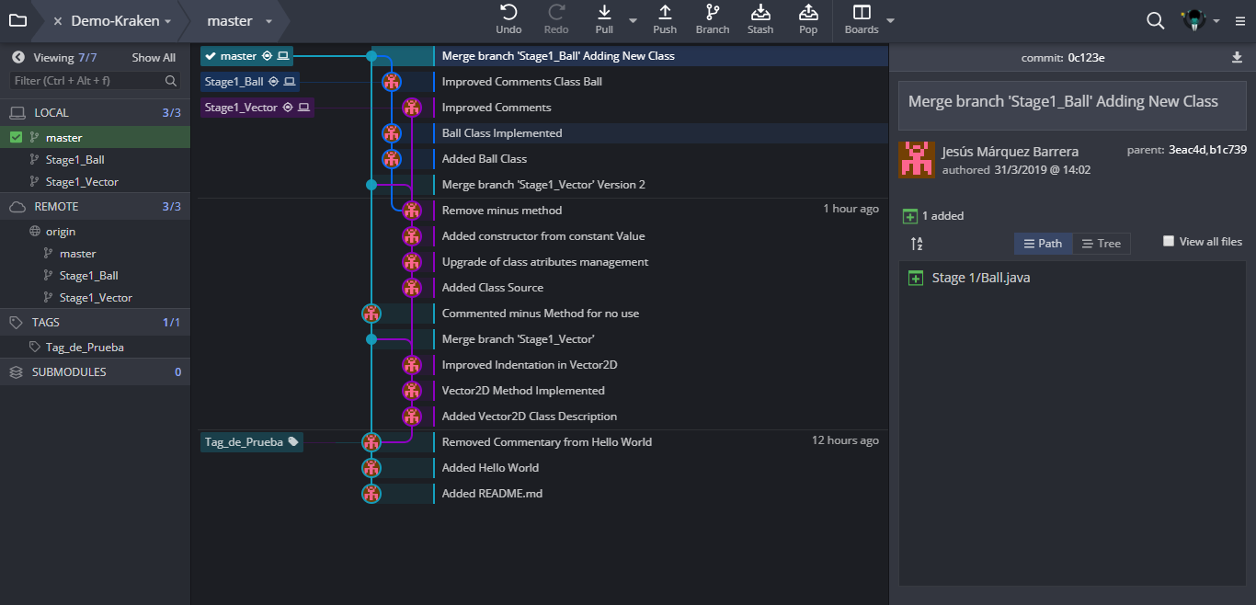Open the Boards icon in toolbar
The width and height of the screenshot is (1256, 605).
pyautogui.click(x=862, y=13)
